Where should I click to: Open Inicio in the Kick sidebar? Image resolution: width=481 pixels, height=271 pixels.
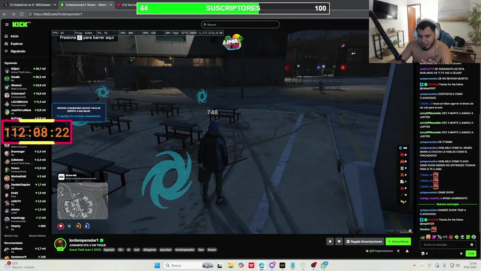click(x=15, y=36)
